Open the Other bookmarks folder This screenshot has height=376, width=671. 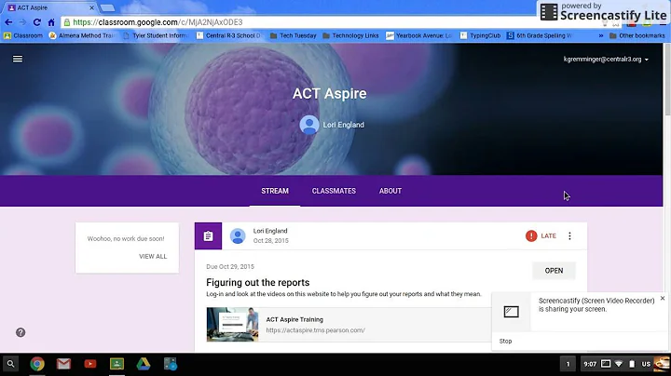[637, 36]
